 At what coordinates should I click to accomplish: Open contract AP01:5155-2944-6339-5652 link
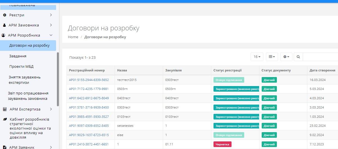coord(89,80)
